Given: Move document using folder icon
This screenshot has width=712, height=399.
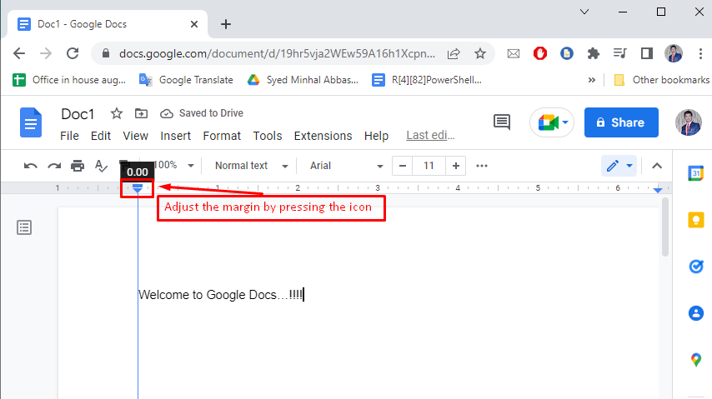Looking at the screenshot, I should (141, 113).
